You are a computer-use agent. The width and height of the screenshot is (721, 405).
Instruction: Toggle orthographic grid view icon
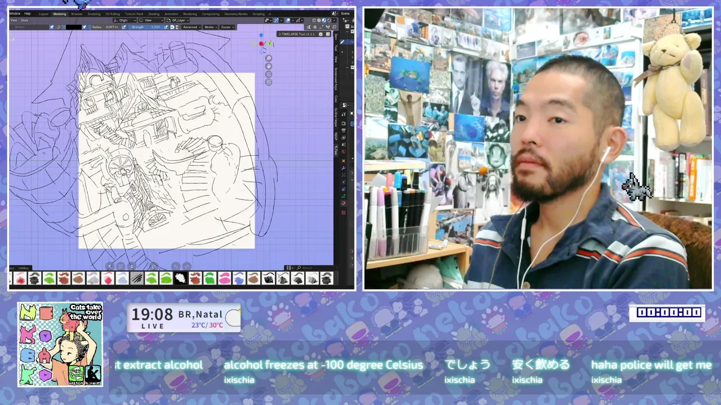(269, 82)
